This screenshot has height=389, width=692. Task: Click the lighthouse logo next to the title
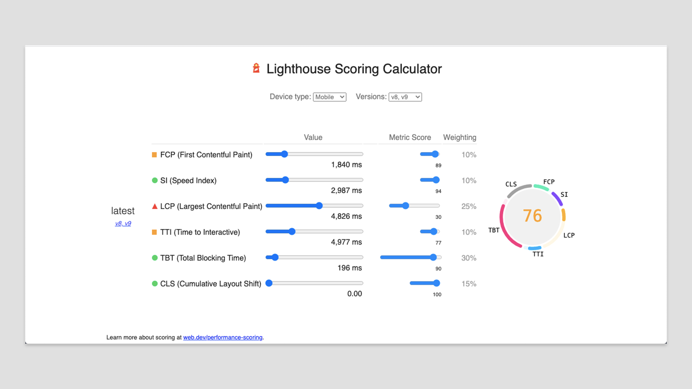click(256, 68)
